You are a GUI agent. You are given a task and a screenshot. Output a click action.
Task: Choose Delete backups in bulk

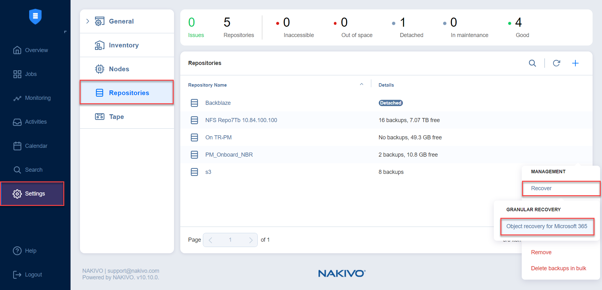558,268
